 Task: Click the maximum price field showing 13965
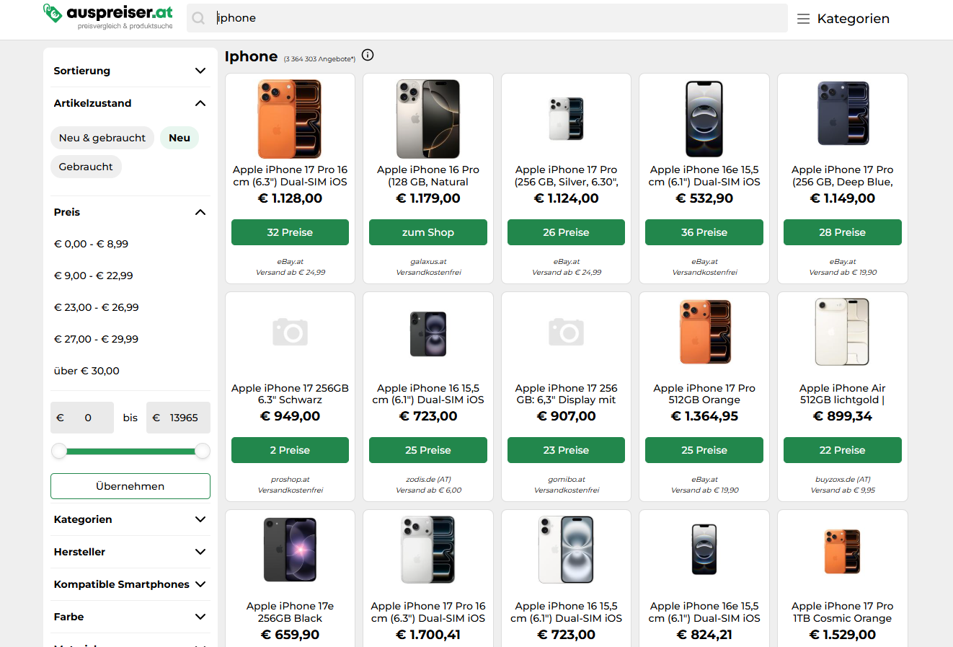(178, 418)
